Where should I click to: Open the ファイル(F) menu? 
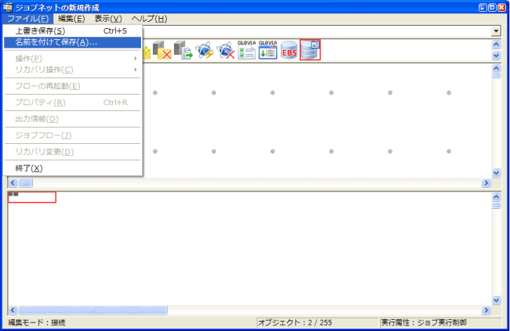point(28,19)
